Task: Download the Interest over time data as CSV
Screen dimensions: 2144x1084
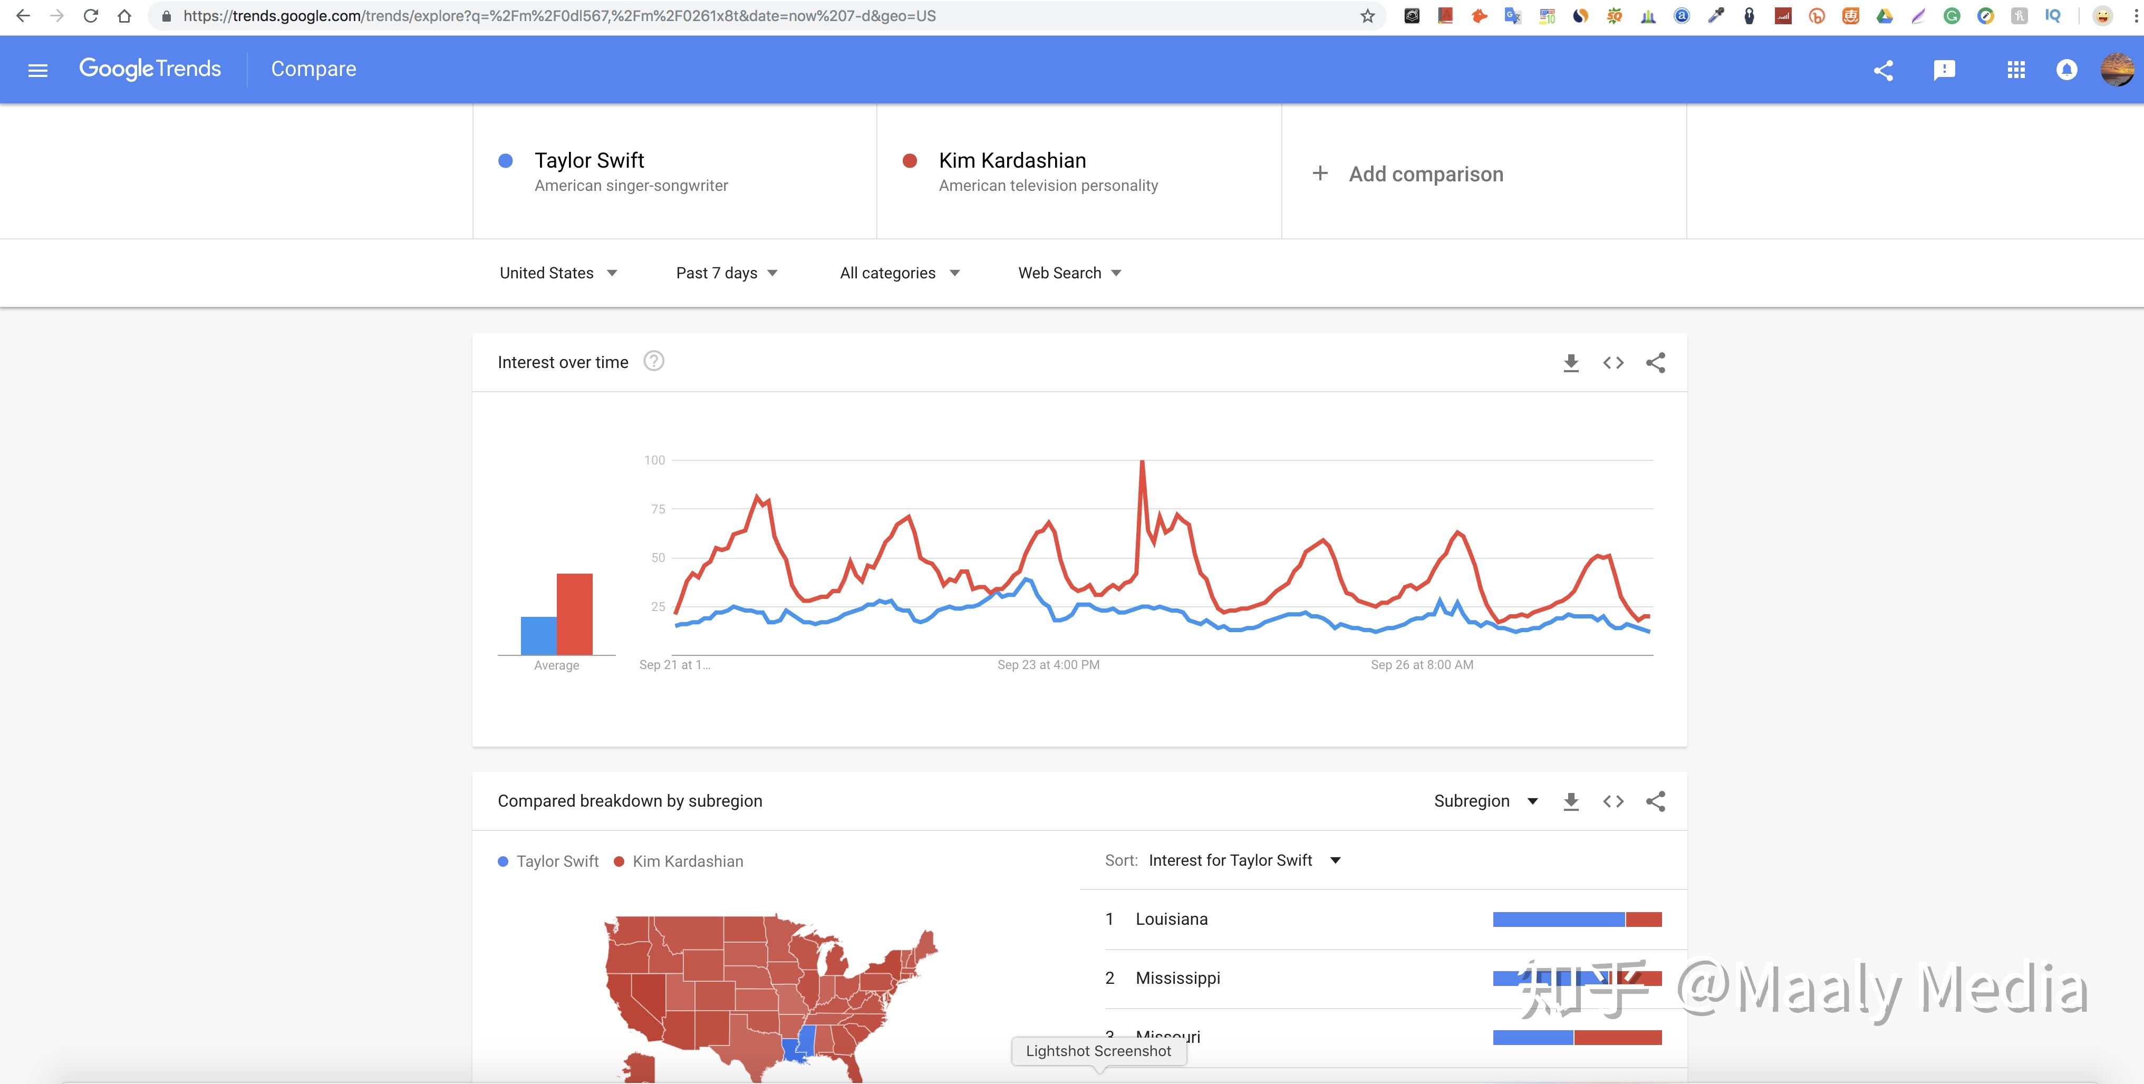Action: (x=1570, y=363)
